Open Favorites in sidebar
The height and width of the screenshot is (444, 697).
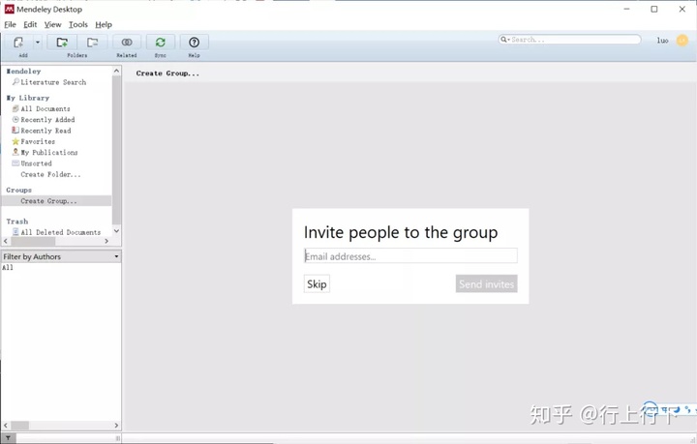38,141
